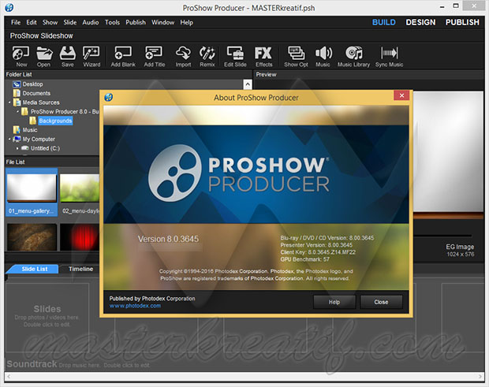The image size is (489, 387).
Task: Open the File menu
Action: [16, 22]
